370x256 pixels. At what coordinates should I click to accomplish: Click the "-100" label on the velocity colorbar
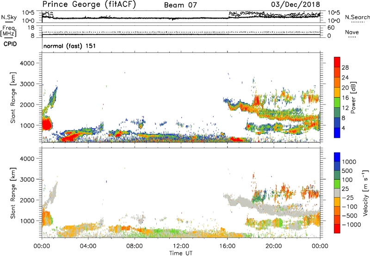pyautogui.click(x=350, y=207)
